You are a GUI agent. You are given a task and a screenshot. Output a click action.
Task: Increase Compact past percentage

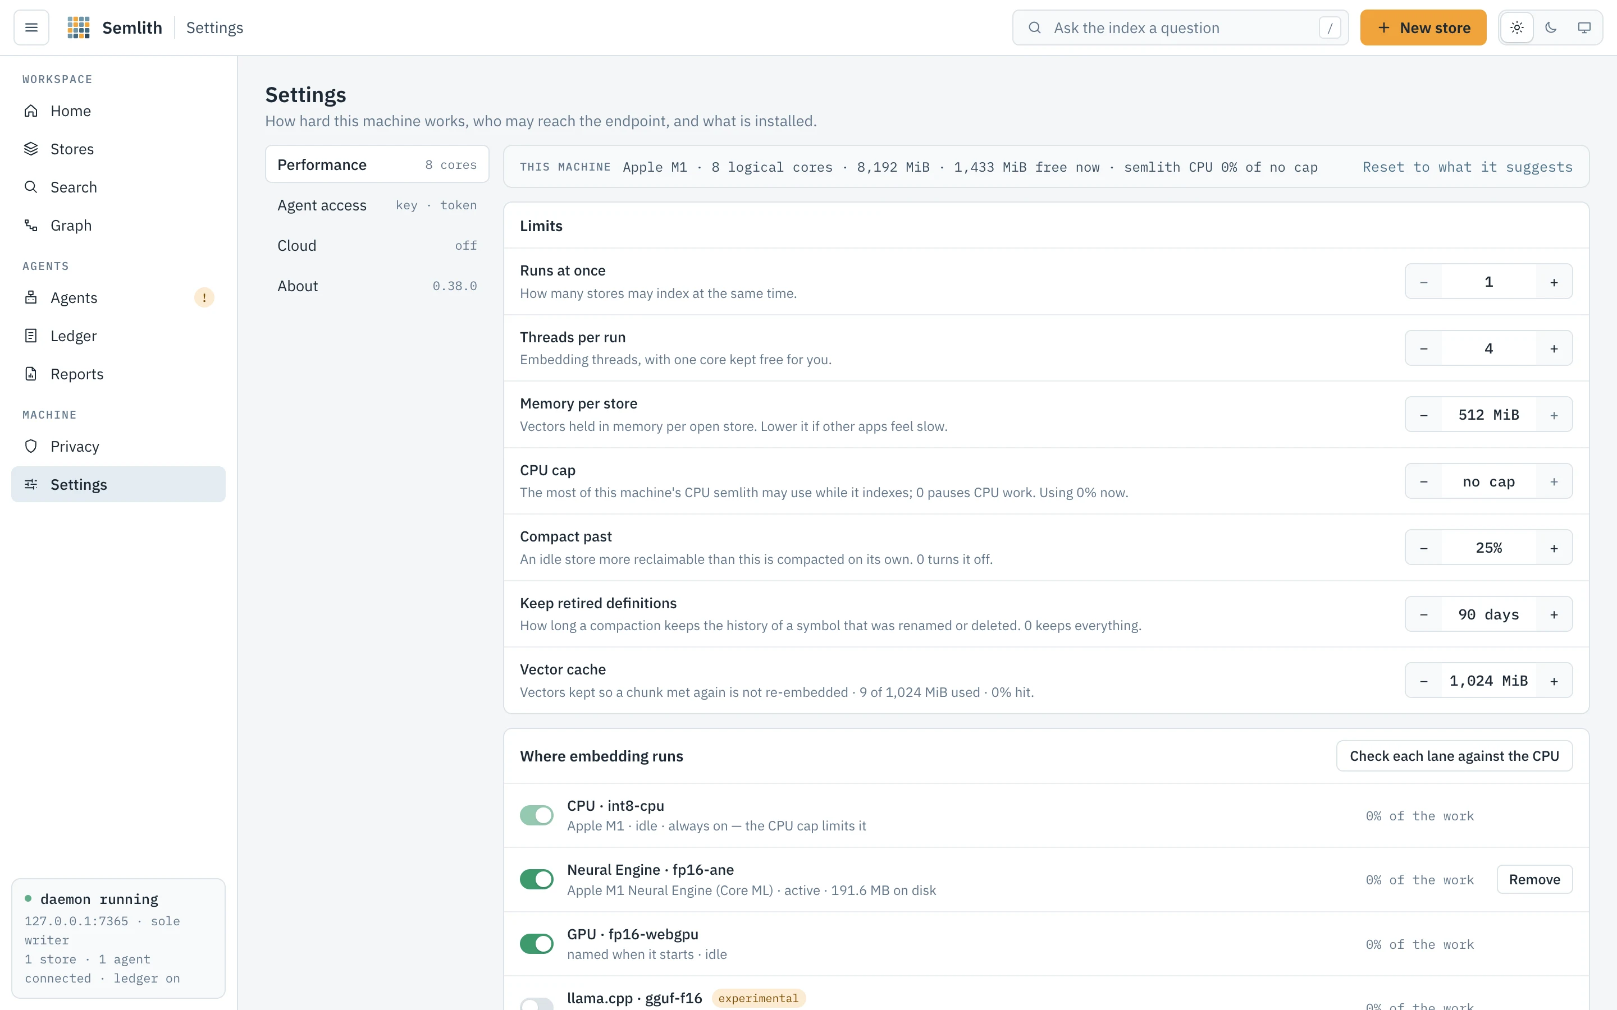click(1554, 548)
